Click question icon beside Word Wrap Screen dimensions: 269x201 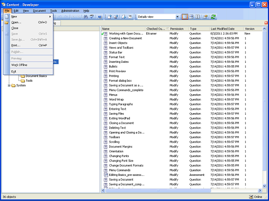105,100
